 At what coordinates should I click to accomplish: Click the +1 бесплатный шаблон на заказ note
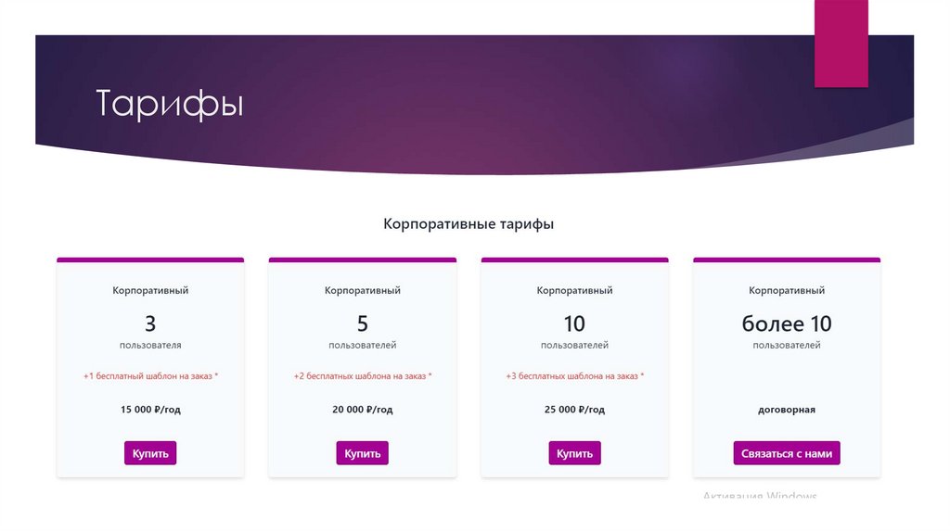click(x=150, y=376)
